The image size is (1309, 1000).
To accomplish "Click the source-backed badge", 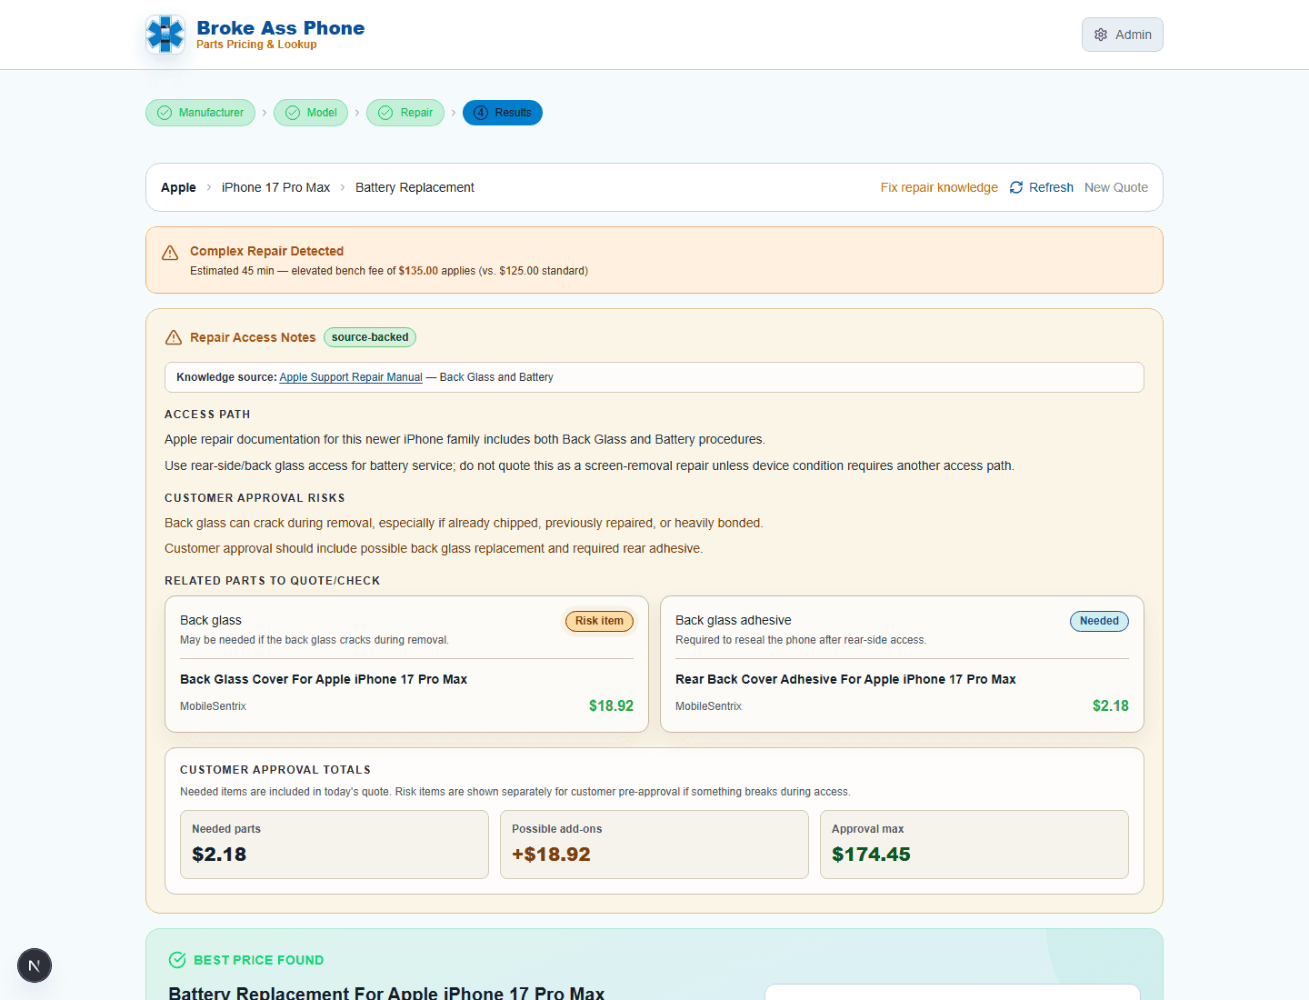I will [370, 337].
